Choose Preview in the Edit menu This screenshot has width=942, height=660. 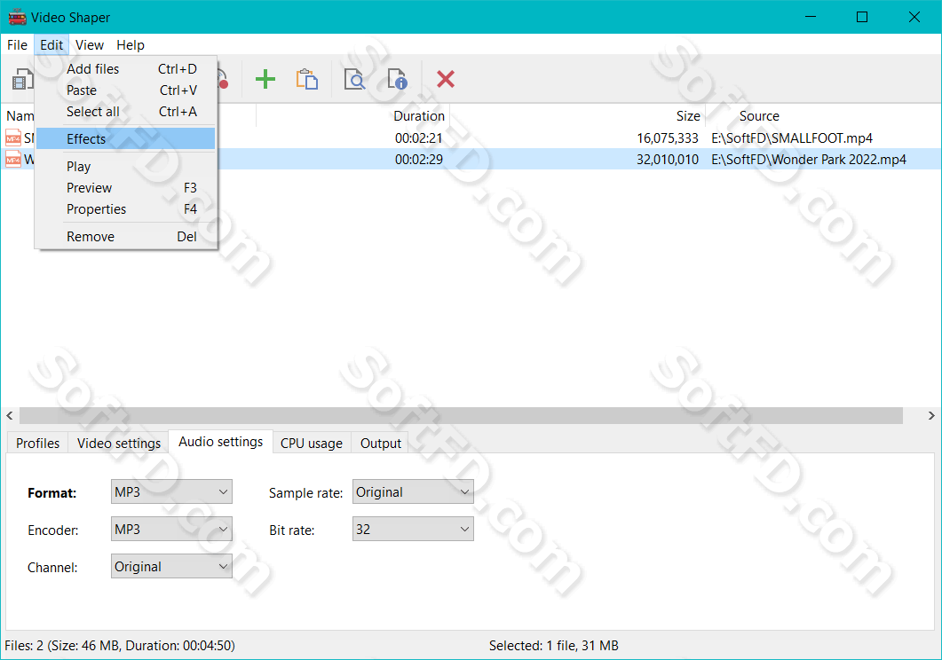pos(125,188)
